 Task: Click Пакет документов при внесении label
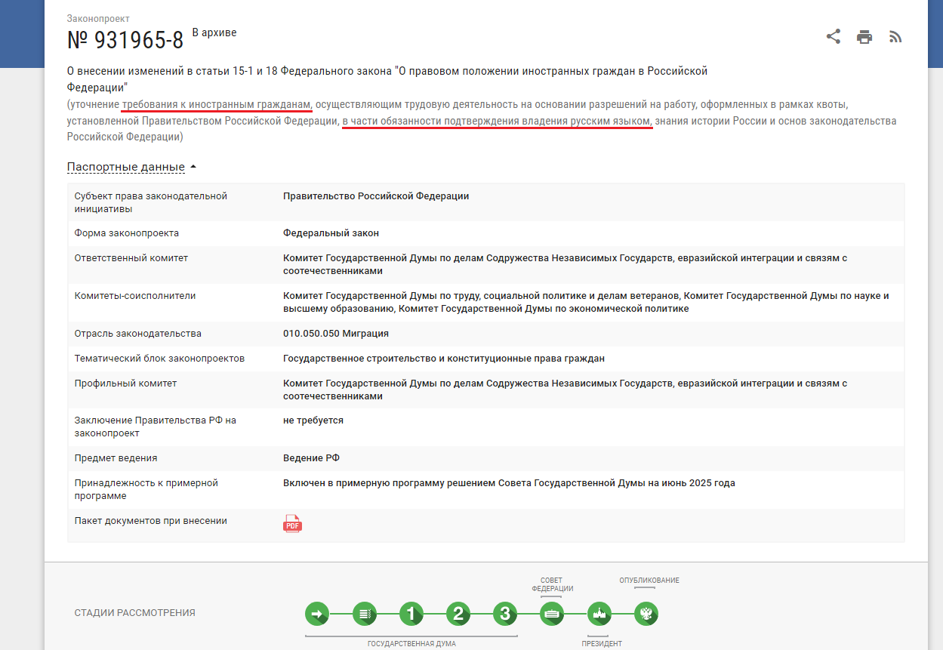pyautogui.click(x=151, y=521)
